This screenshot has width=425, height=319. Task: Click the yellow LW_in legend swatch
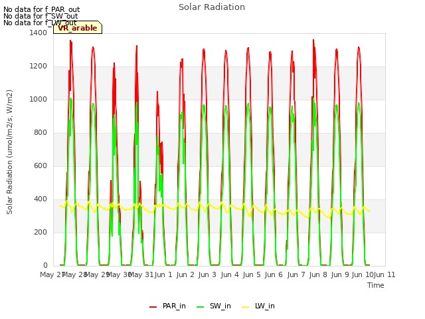(245, 306)
